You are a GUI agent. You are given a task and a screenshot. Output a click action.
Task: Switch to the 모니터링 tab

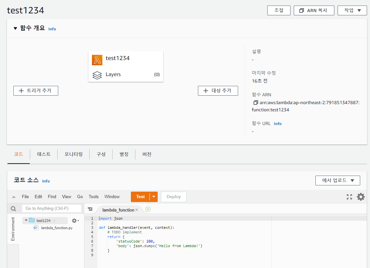[74, 154]
